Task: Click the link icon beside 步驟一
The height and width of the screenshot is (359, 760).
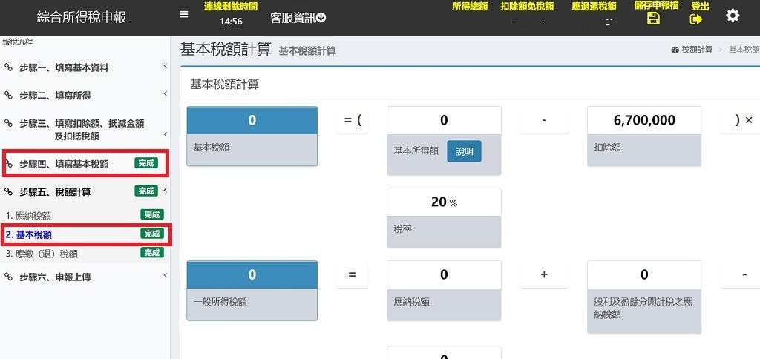Action: click(8, 67)
